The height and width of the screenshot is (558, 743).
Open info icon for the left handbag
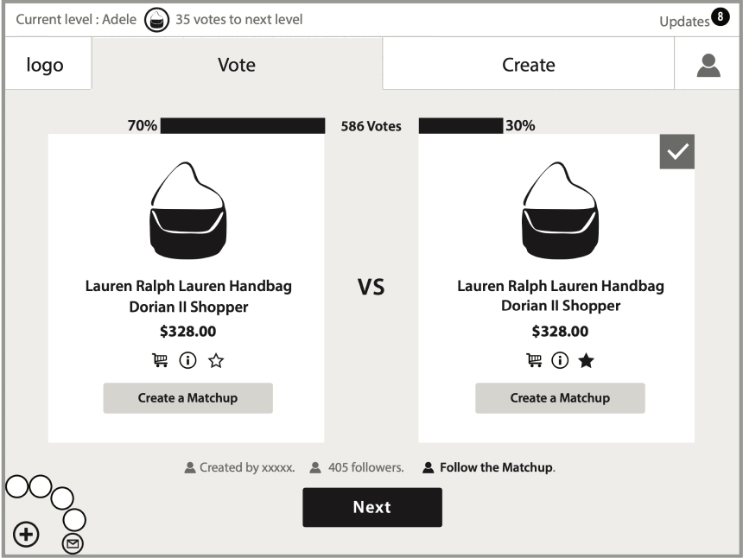click(x=187, y=361)
